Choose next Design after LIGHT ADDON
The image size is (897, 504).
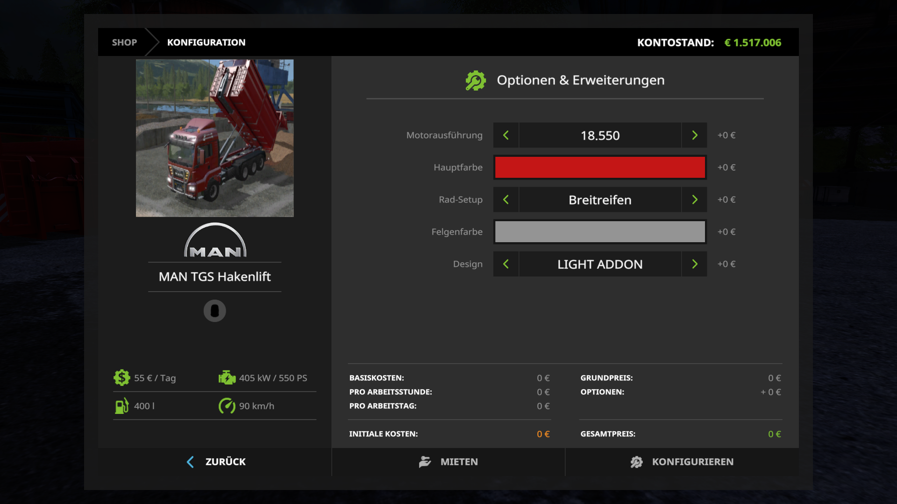(x=694, y=264)
